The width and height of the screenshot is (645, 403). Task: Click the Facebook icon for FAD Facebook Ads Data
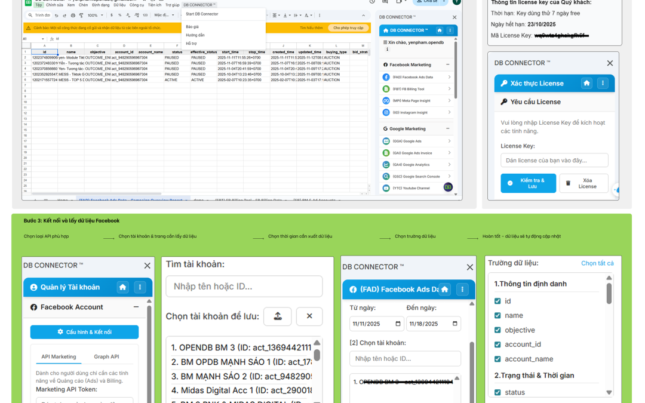pyautogui.click(x=387, y=77)
